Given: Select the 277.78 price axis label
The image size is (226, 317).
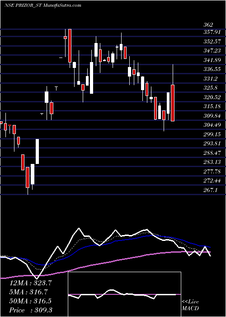Looking at the screenshot, I should tap(212, 172).
